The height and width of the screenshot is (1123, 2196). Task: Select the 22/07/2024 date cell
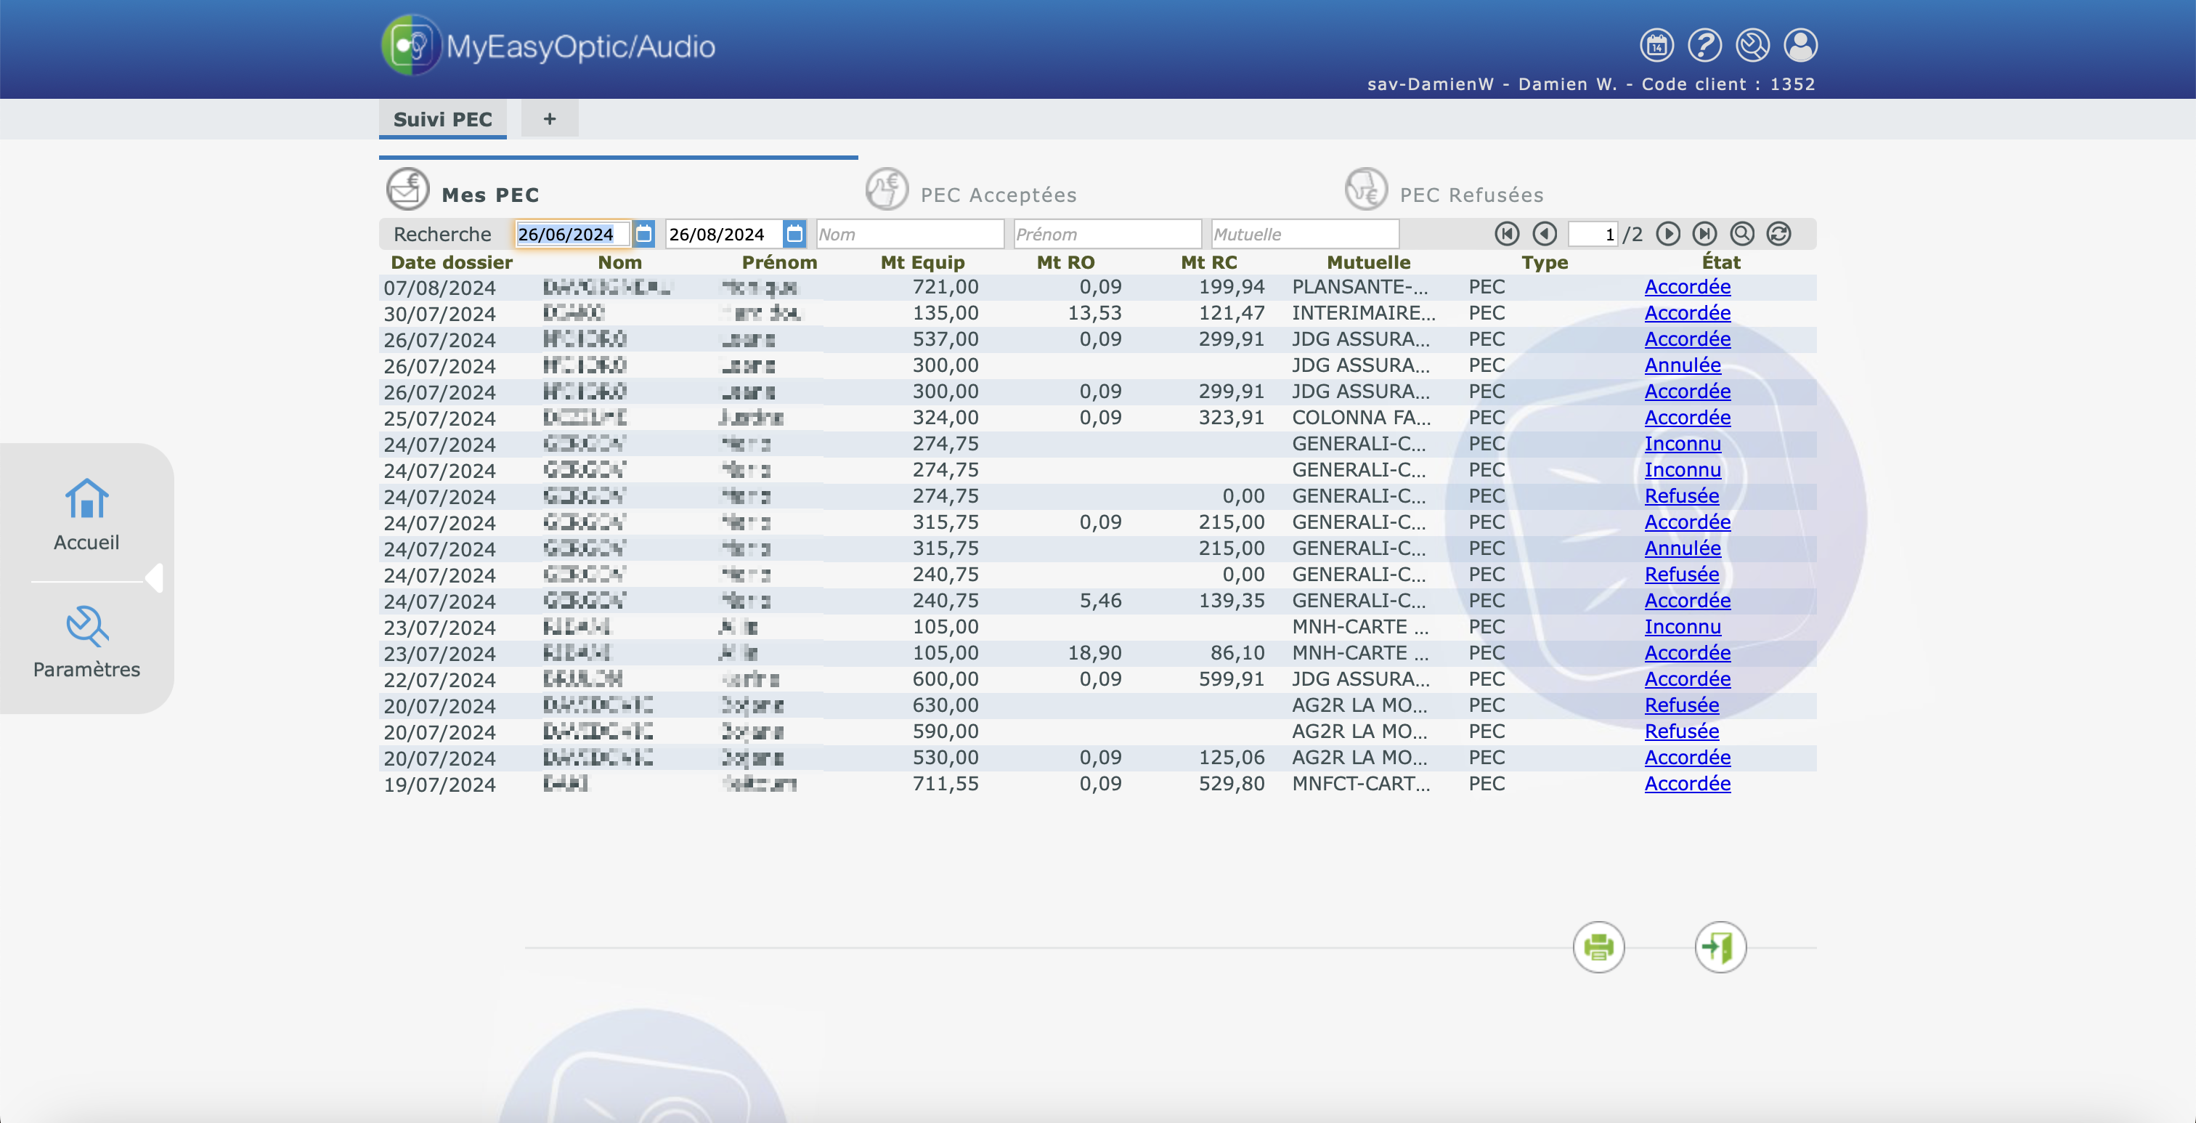tap(440, 681)
